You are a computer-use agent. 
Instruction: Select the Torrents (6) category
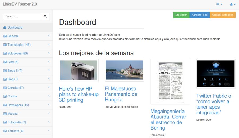click(26, 131)
